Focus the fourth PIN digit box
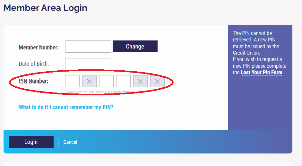Viewport: 302px width, 166px height. click(x=124, y=81)
